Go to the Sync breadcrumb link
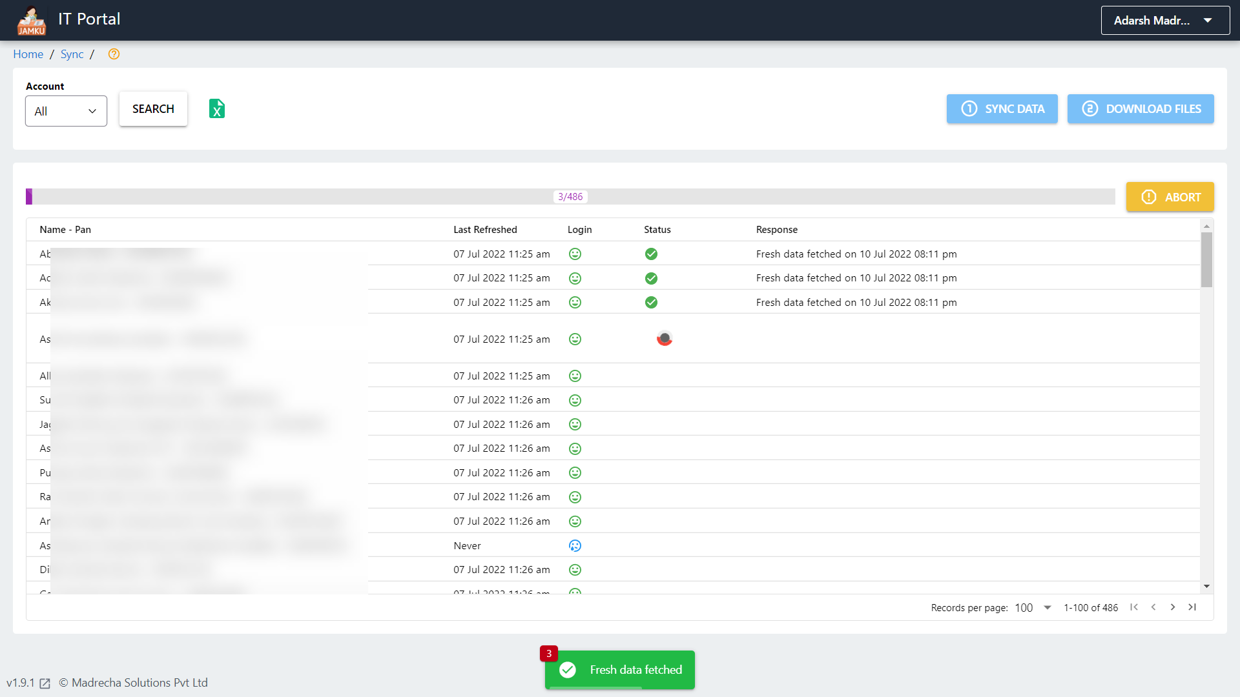This screenshot has height=697, width=1240. pos(72,54)
